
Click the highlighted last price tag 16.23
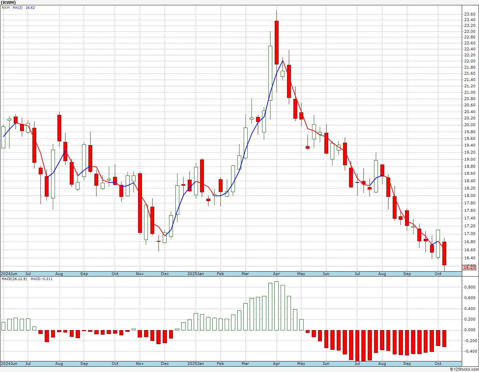(x=469, y=267)
